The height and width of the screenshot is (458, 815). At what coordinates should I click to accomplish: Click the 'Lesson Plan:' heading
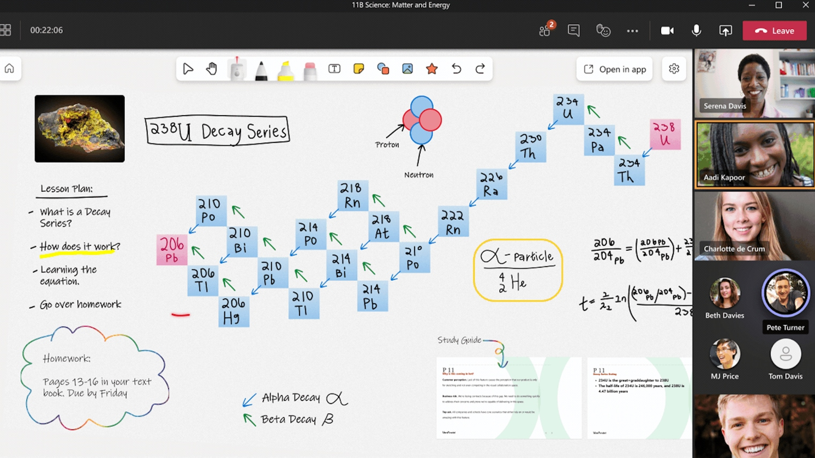67,189
